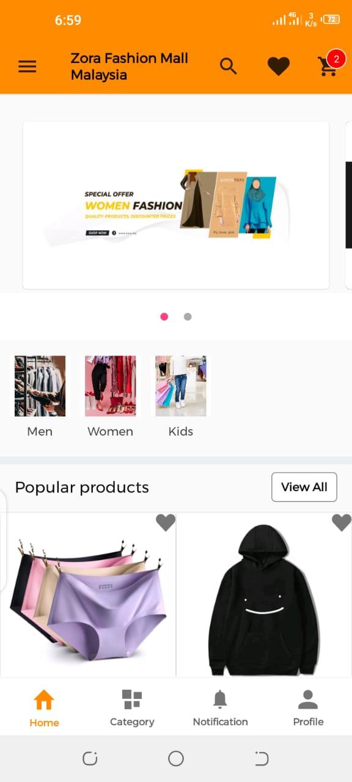Tap the Android home circle button

click(176, 759)
